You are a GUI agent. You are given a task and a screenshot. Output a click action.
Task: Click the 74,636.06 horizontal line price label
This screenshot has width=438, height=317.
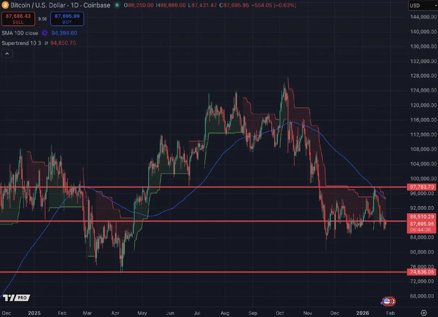point(422,272)
